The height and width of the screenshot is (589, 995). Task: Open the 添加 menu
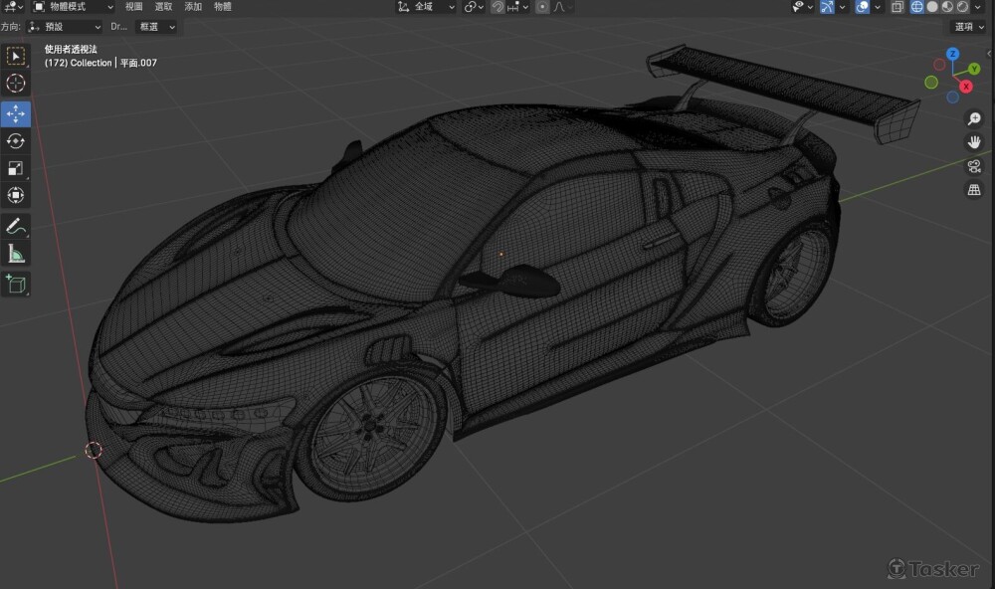193,7
